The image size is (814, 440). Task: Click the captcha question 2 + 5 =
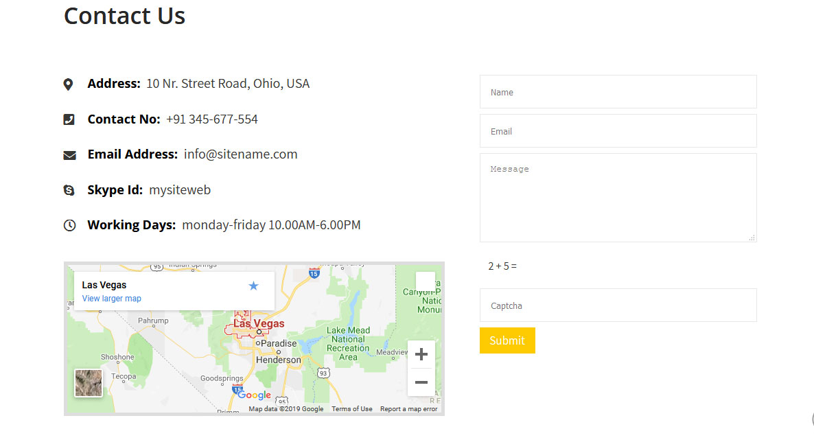[502, 266]
